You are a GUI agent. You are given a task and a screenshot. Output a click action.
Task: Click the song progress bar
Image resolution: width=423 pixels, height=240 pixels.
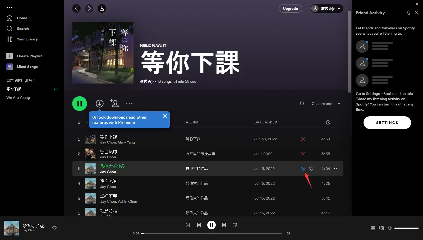[x=212, y=233]
